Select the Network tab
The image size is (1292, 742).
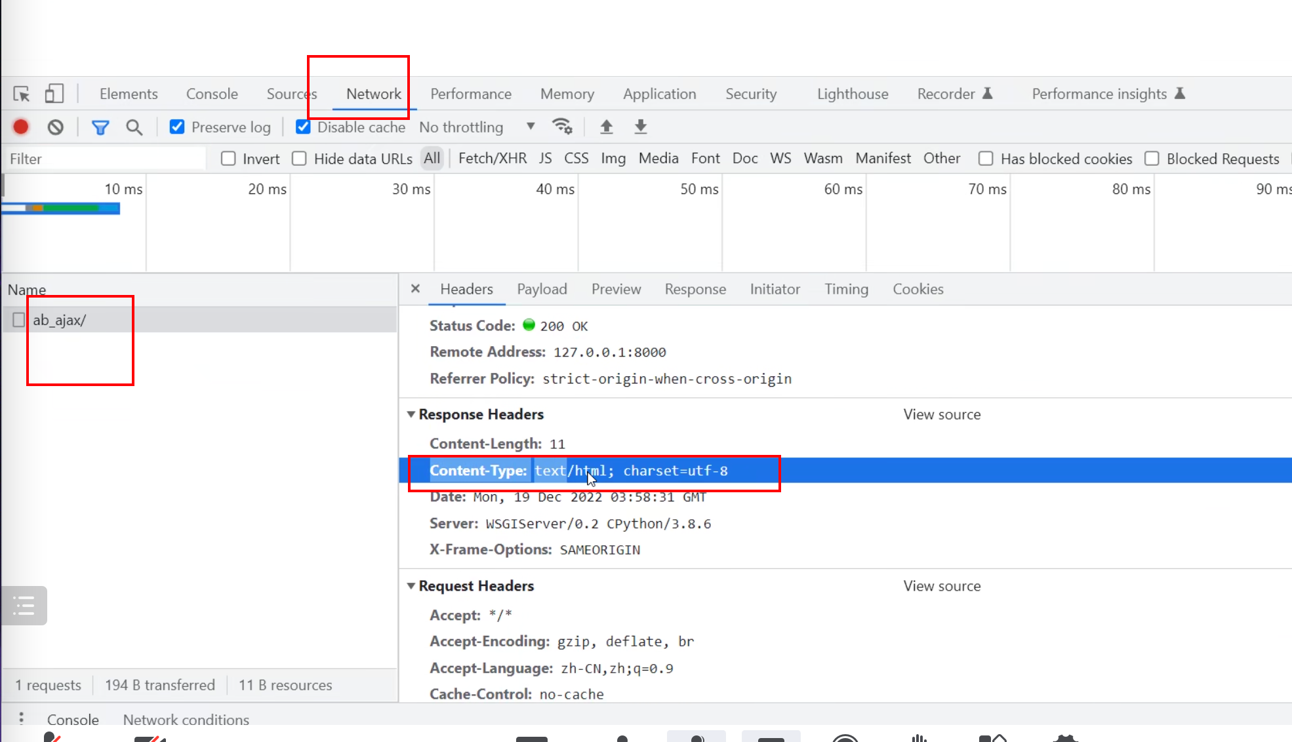coord(374,94)
